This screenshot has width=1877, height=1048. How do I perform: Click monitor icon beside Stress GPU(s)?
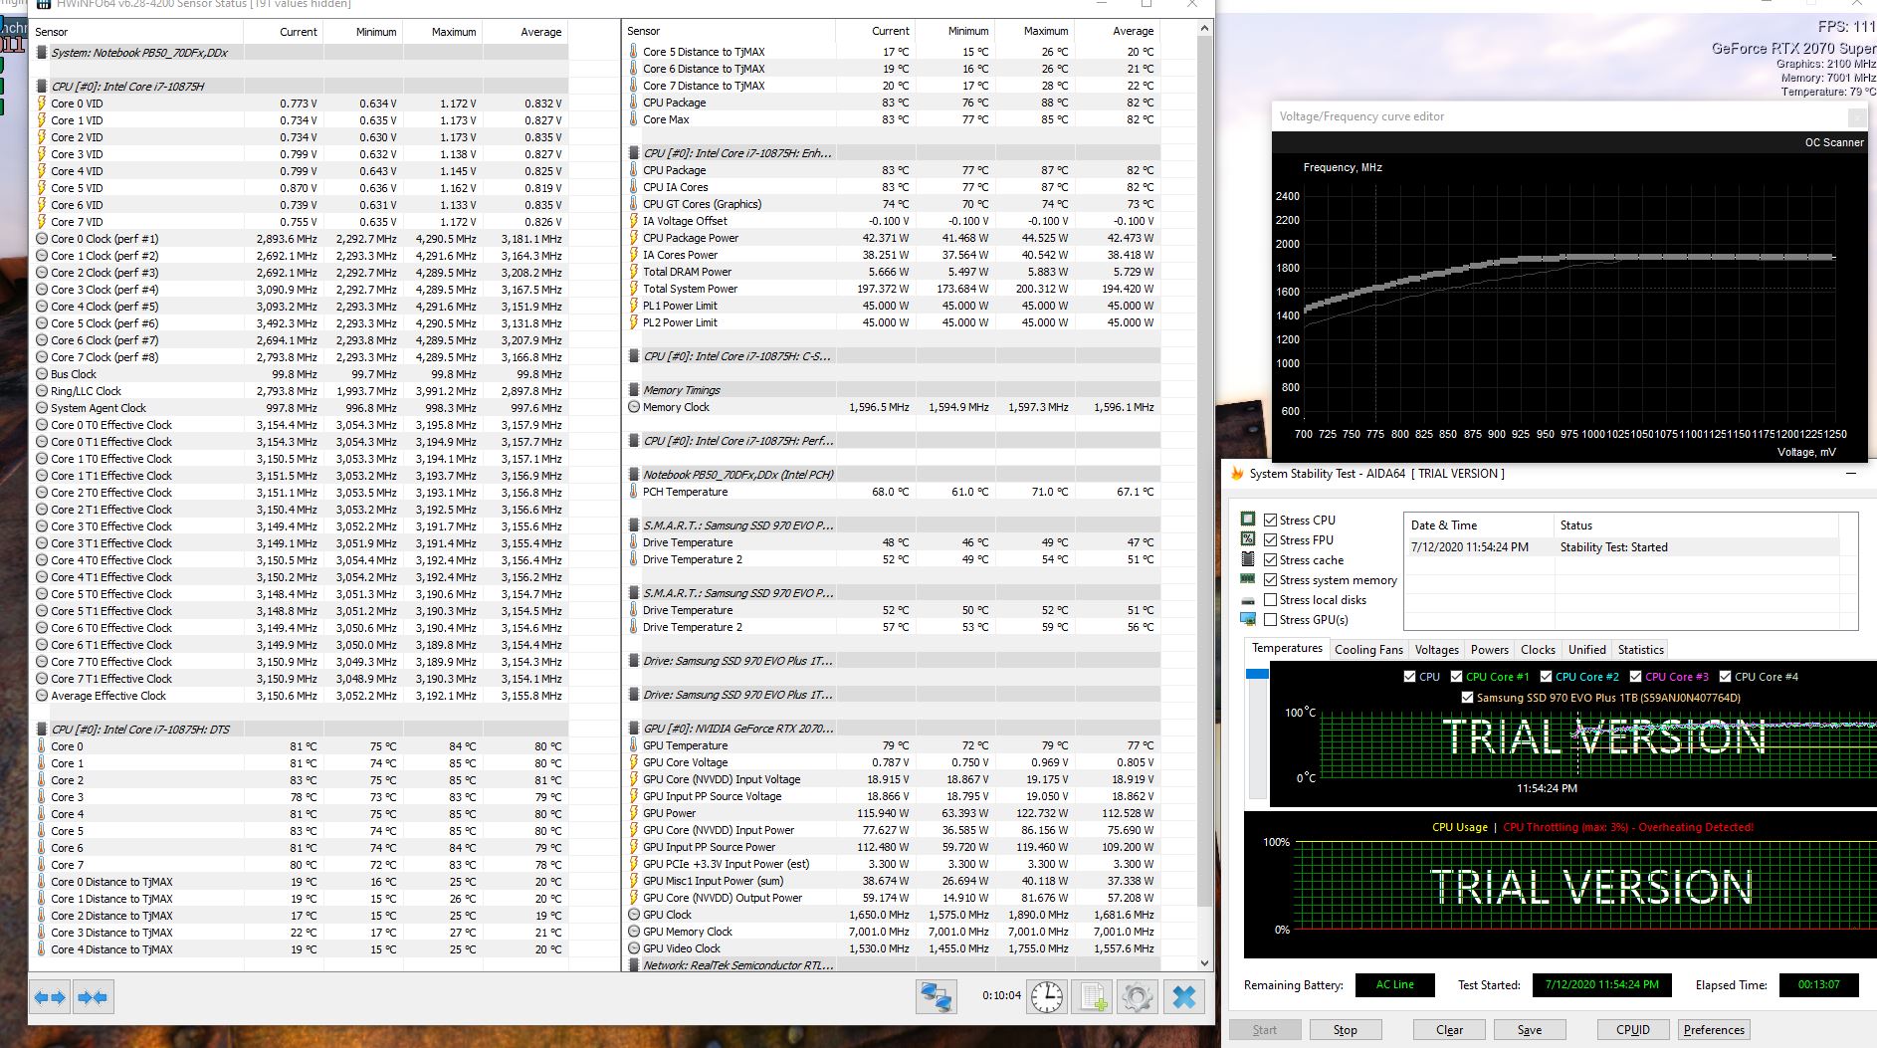[1248, 619]
